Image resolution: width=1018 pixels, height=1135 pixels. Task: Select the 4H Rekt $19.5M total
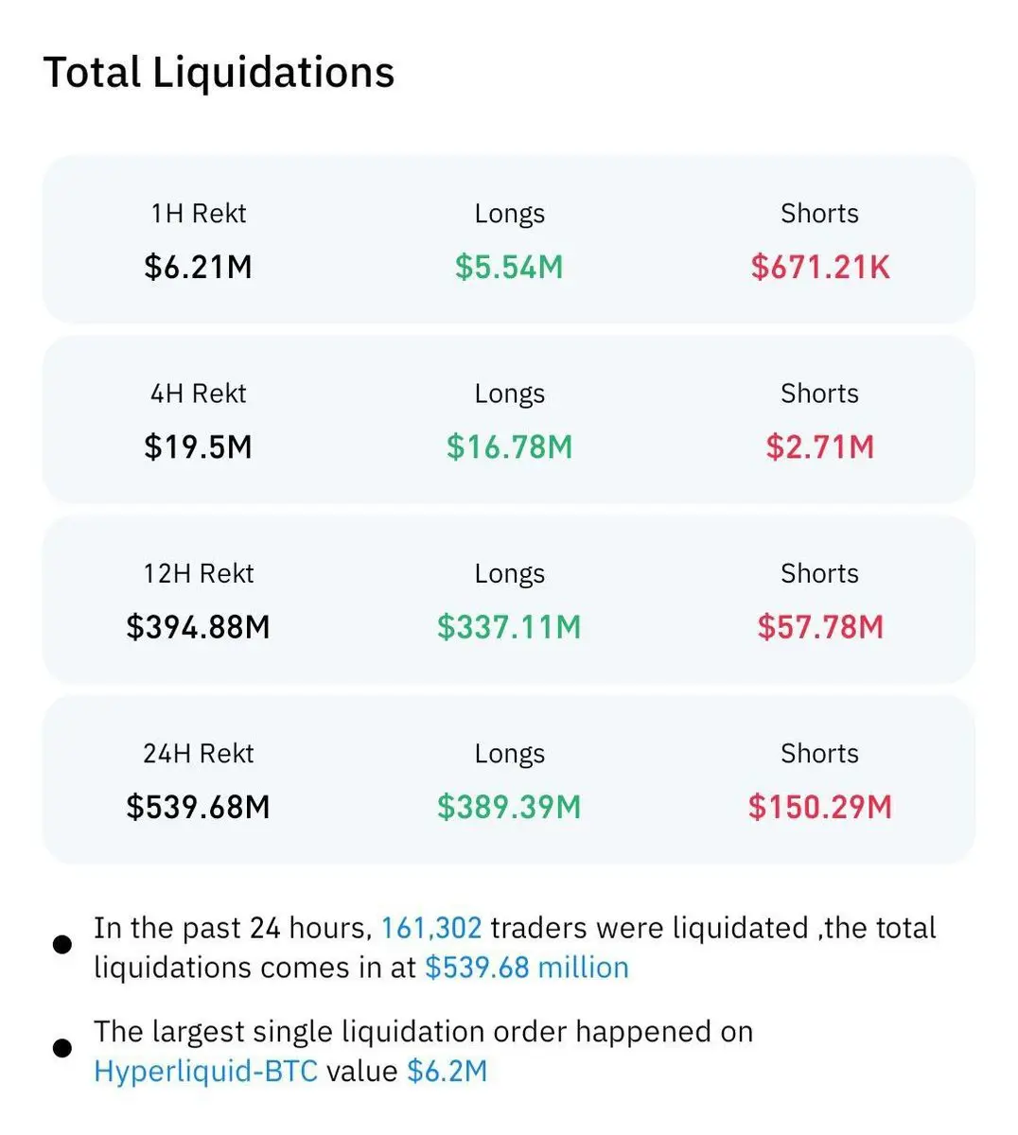198,446
